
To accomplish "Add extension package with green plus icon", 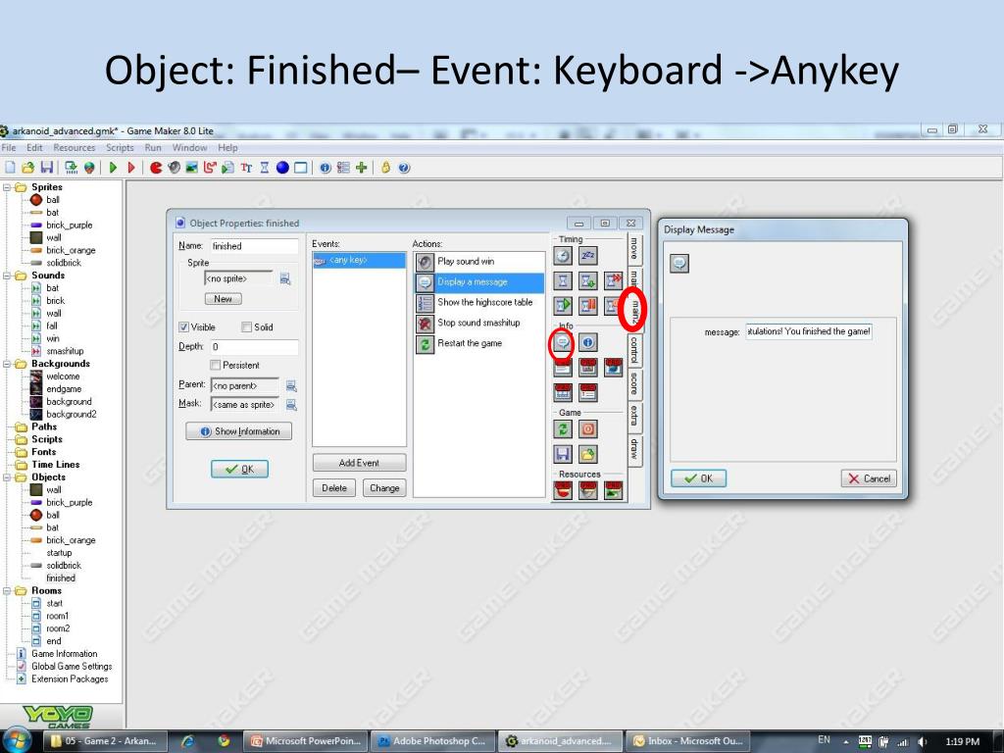I will [x=362, y=168].
